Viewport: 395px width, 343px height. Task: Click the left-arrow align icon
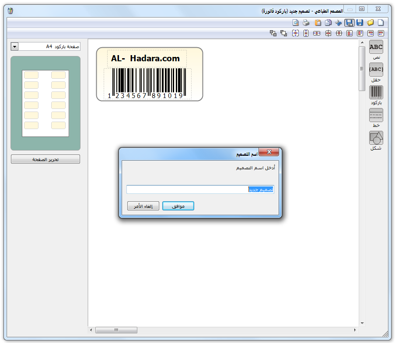click(381, 33)
